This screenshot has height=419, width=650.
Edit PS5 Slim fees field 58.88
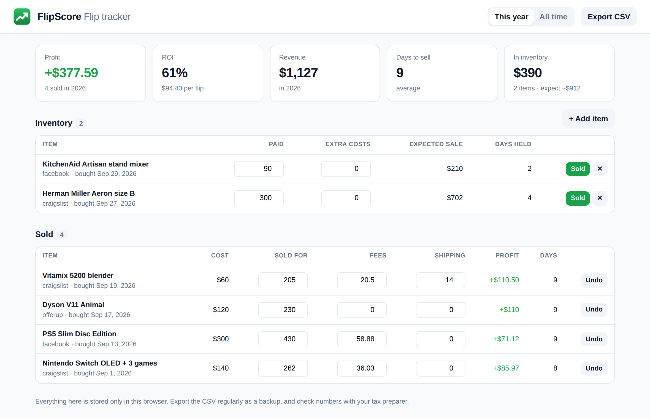362,339
